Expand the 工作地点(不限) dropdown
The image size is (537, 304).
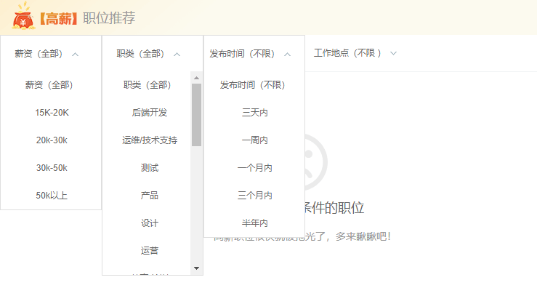355,53
